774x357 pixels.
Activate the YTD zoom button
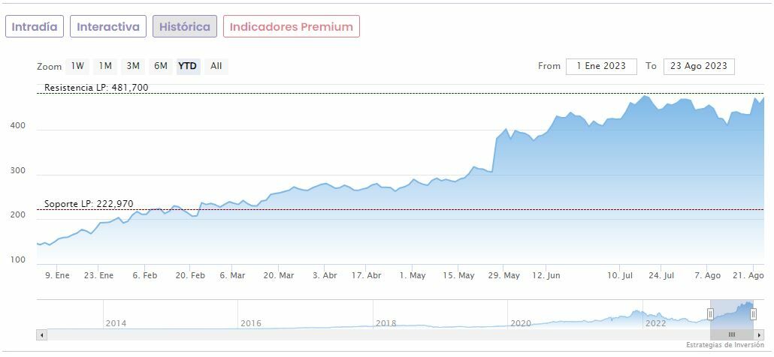(187, 66)
